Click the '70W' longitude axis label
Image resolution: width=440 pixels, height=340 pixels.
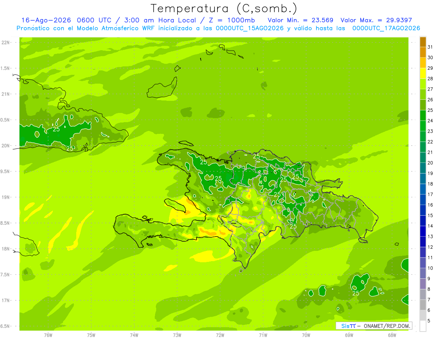tap(306, 335)
